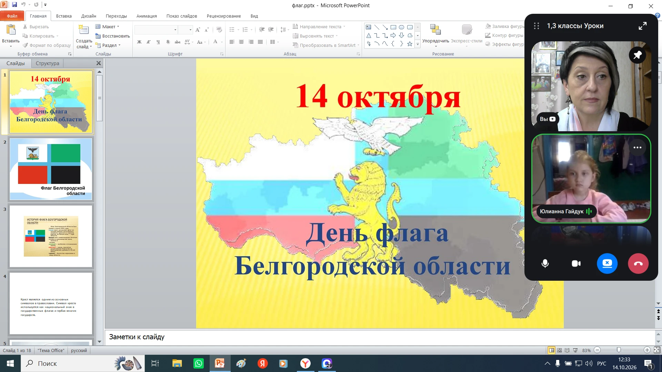Select the oval shape in shapes gallery
Screen dimensions: 662x372
[x=401, y=27]
